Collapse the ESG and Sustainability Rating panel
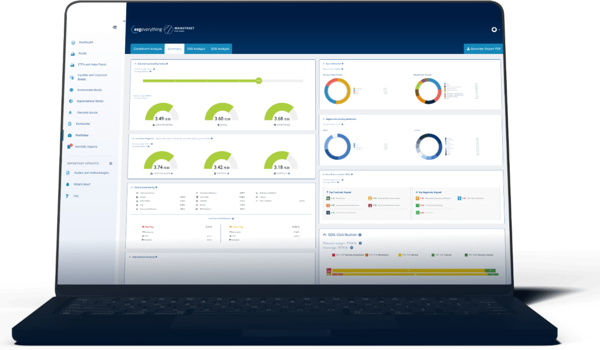The image size is (600, 350). (x=134, y=63)
